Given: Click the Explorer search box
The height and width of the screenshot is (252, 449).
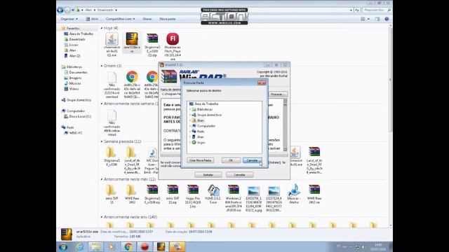Looking at the screenshot, I should pyautogui.click(x=377, y=10).
